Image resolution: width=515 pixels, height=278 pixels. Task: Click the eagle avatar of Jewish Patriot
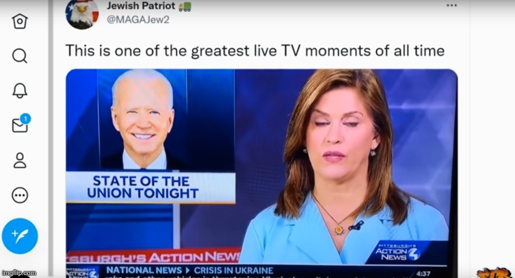pyautogui.click(x=82, y=14)
